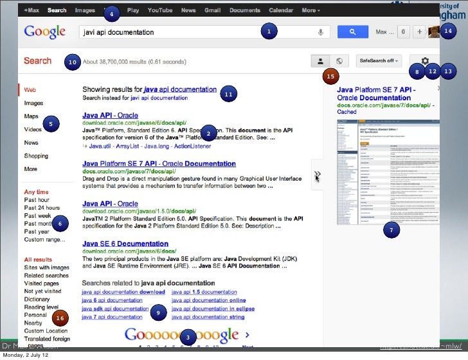The height and width of the screenshot is (360, 468).
Task: Open News in the top black bar
Action: pyautogui.click(x=188, y=10)
